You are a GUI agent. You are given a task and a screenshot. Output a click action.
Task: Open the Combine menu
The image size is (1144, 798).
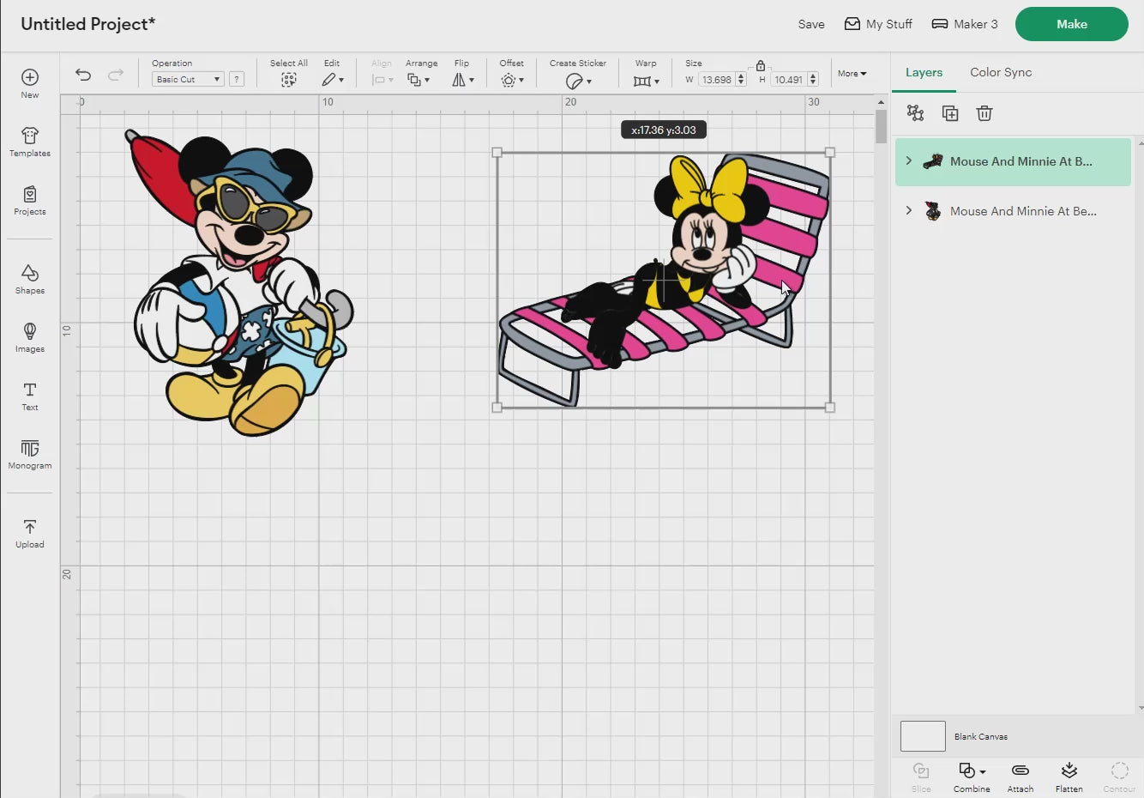972,777
